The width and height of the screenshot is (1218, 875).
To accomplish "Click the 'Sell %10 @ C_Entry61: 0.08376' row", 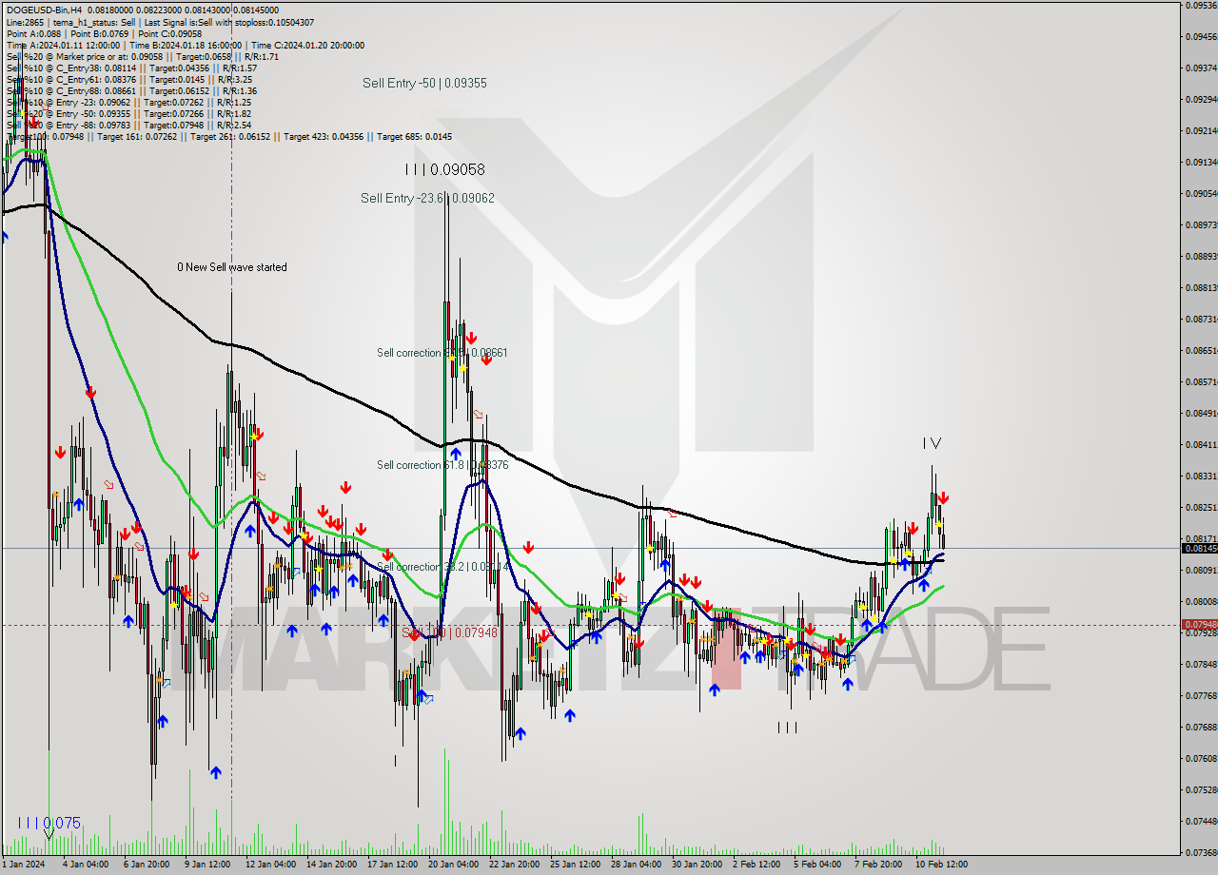I will (131, 79).
